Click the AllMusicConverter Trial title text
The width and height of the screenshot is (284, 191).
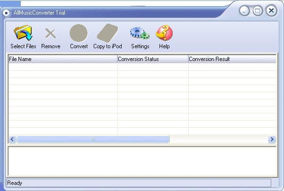[x=39, y=13]
